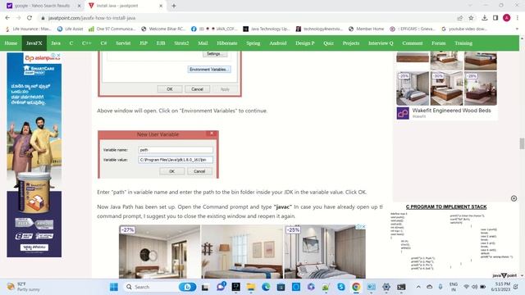
Task: Open Skype from taskbar
Action: click(341, 287)
